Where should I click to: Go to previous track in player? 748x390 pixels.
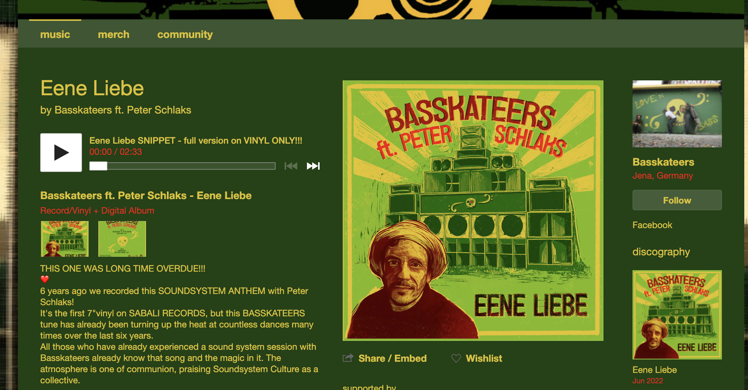point(291,166)
